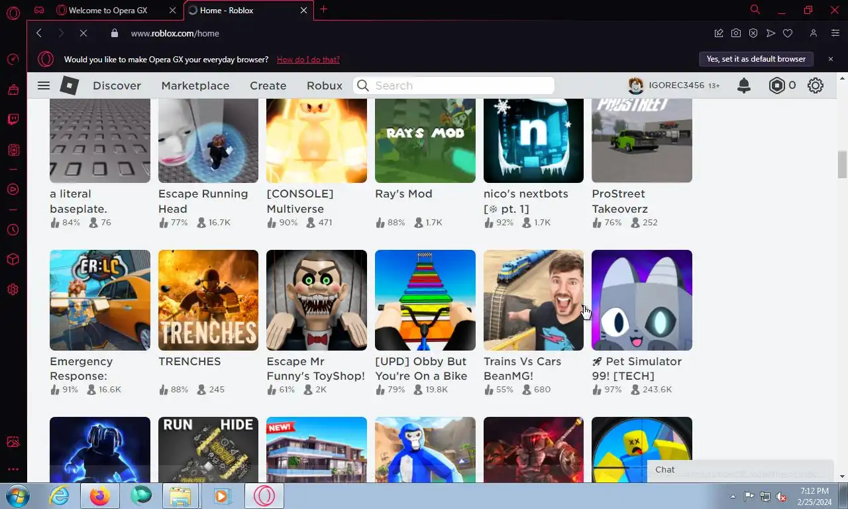
Task: Open a literal baseplate game
Action: [100, 141]
